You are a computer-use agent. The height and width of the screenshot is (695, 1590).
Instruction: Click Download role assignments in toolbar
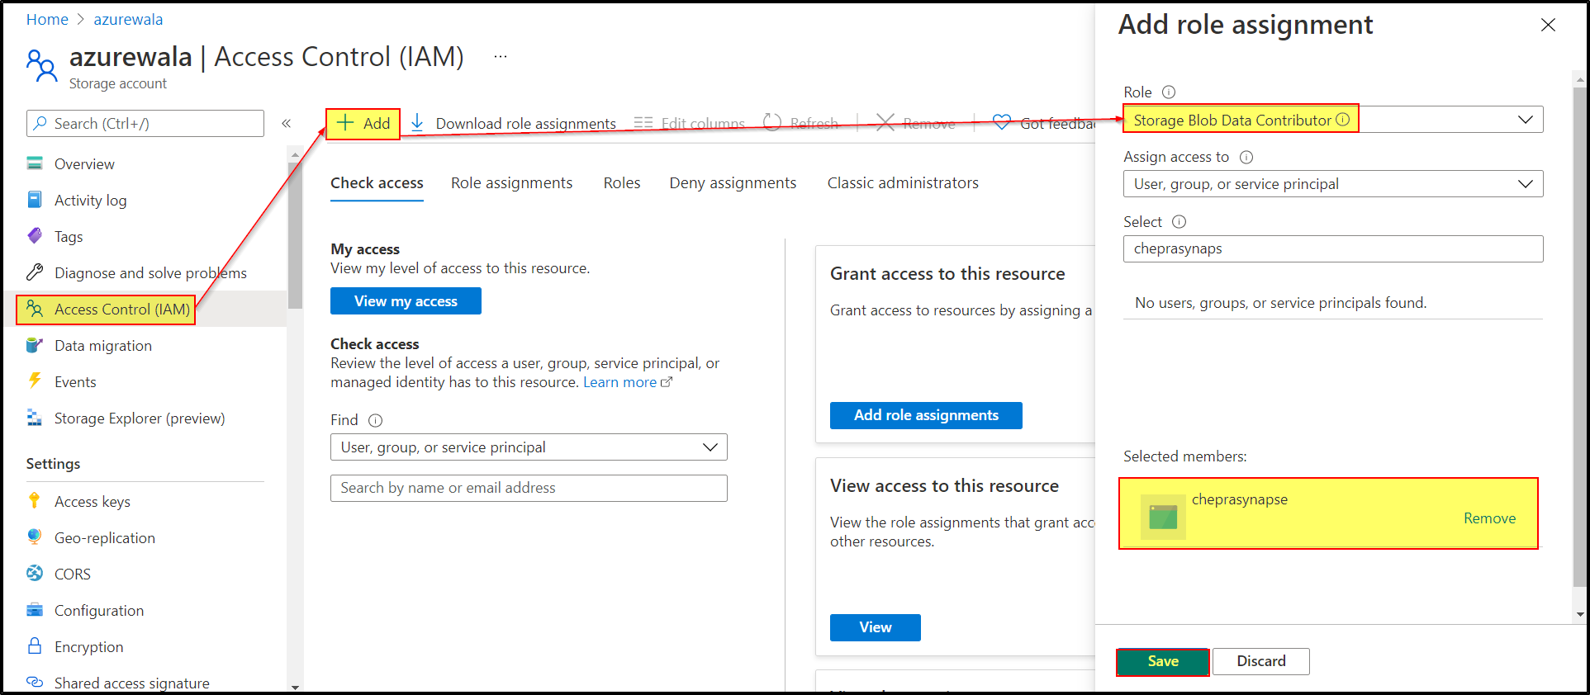tap(513, 124)
